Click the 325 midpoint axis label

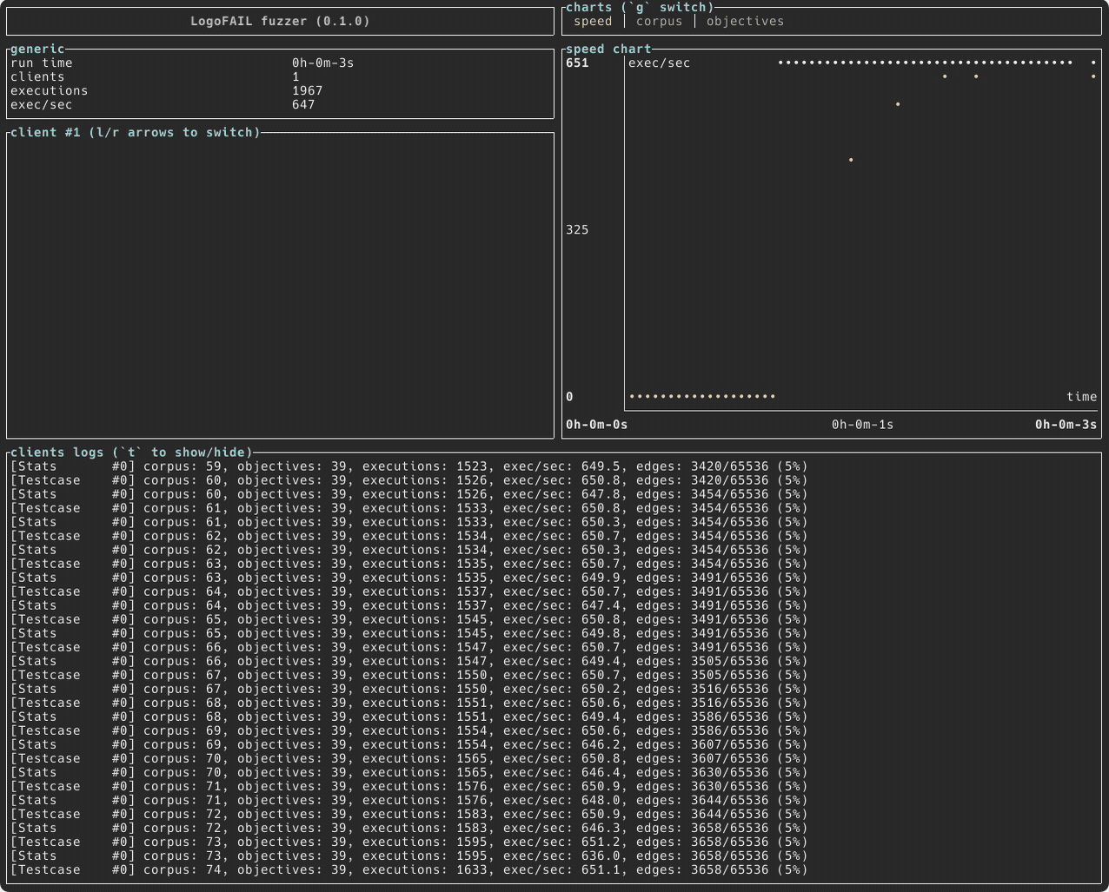pyautogui.click(x=577, y=229)
